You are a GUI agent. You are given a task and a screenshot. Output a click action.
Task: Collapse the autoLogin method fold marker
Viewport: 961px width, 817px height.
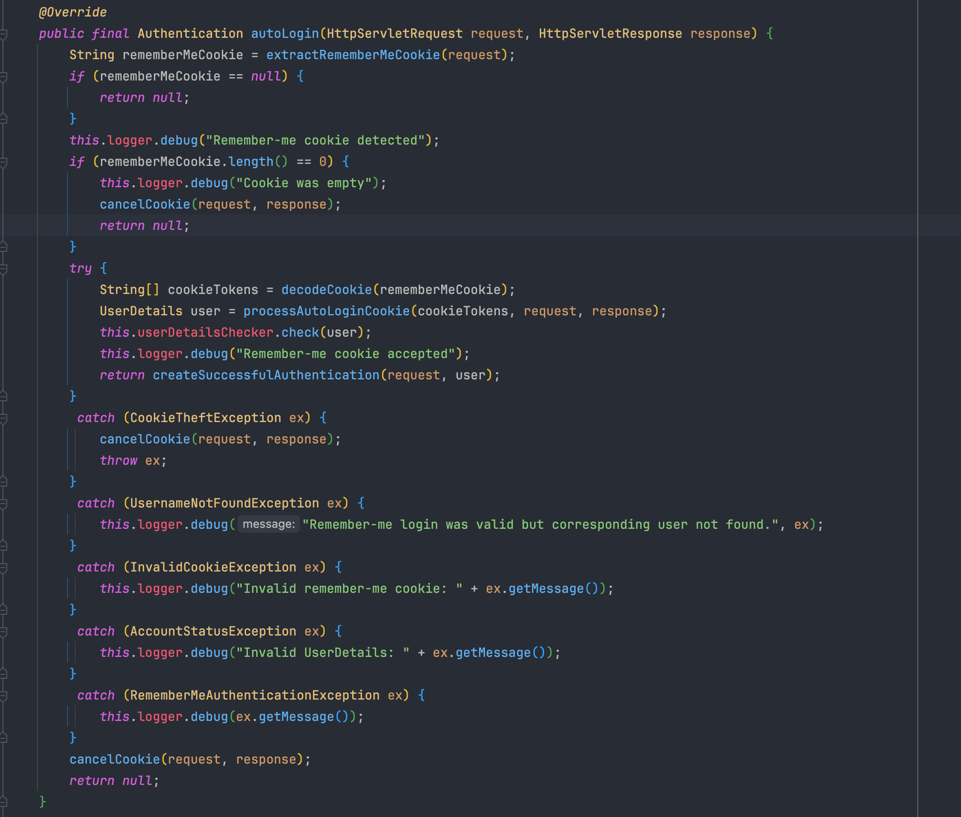(x=3, y=34)
